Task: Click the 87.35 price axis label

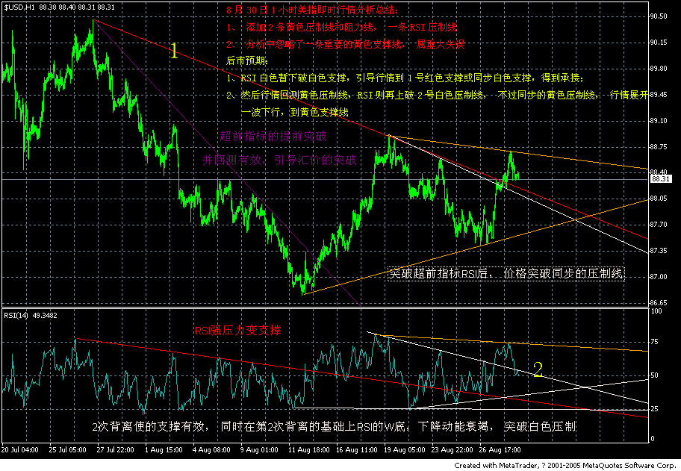Action: coord(658,250)
